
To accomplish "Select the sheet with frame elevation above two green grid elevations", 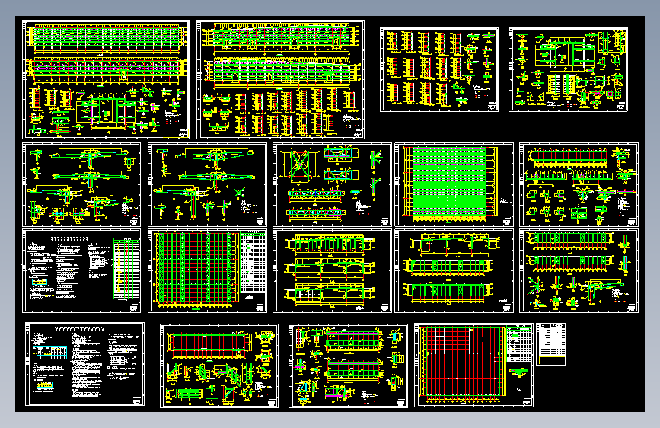I will pyautogui.click(x=454, y=271).
